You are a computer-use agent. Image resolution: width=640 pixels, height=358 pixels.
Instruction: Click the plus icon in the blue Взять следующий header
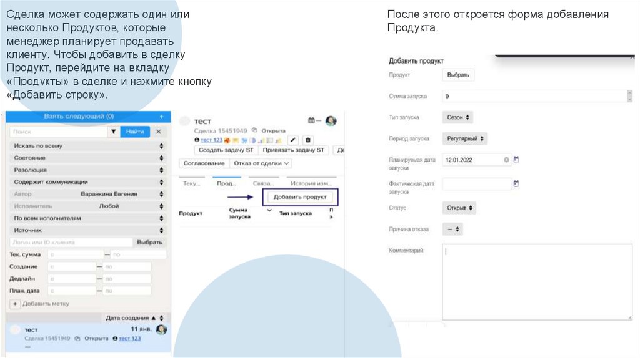pyautogui.click(x=162, y=117)
